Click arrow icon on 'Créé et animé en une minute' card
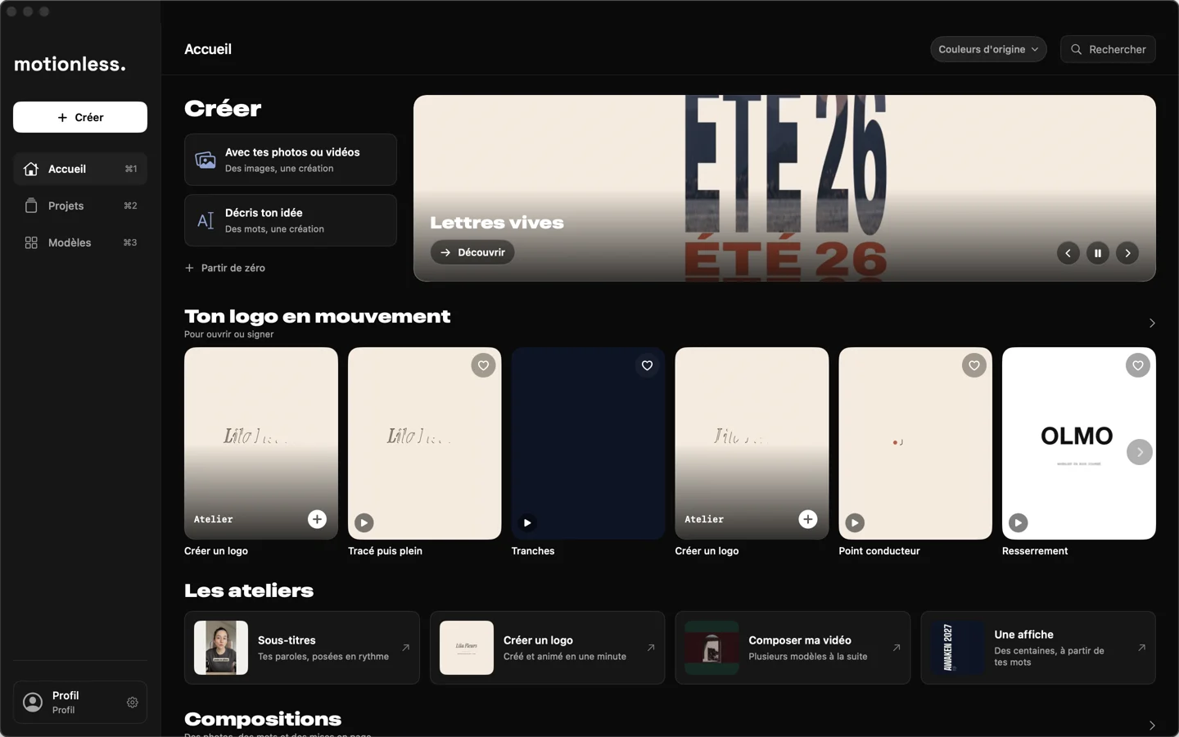 651,648
